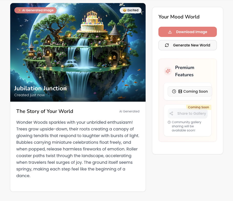
Task: Click the Coming Soon video button
Action: [190, 91]
